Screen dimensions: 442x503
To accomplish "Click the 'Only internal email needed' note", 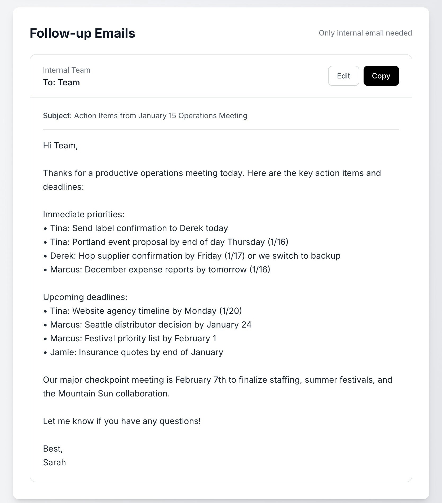I will click(365, 33).
